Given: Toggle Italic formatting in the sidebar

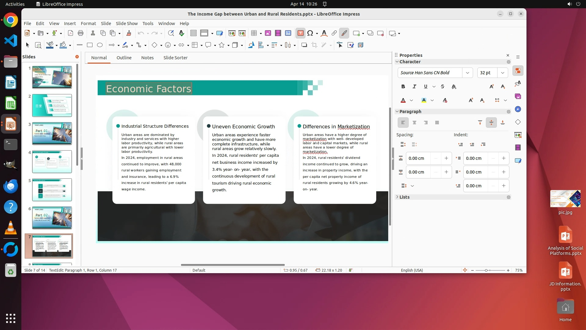Looking at the screenshot, I should pos(414,87).
